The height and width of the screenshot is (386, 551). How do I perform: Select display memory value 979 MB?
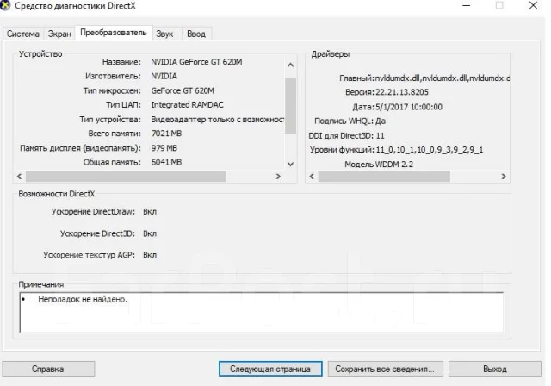click(164, 148)
